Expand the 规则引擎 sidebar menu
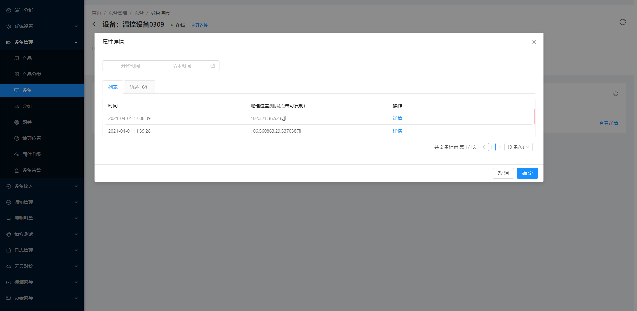637x311 pixels. pos(42,218)
